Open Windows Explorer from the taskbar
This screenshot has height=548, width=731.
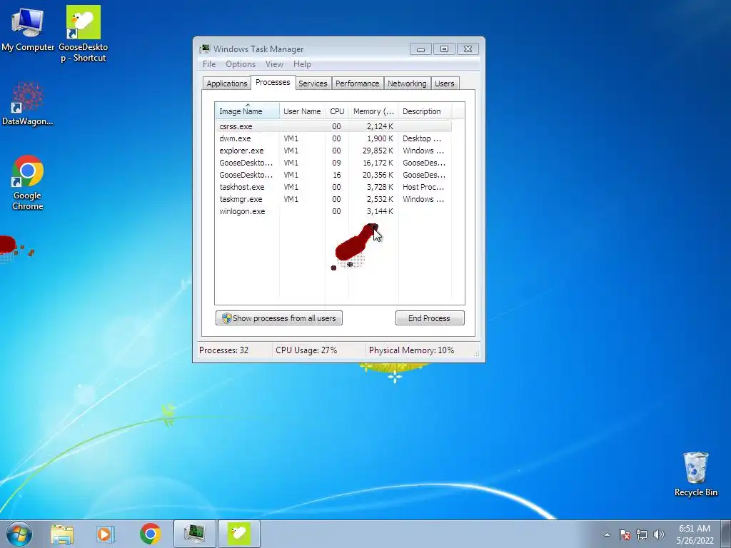[62, 534]
